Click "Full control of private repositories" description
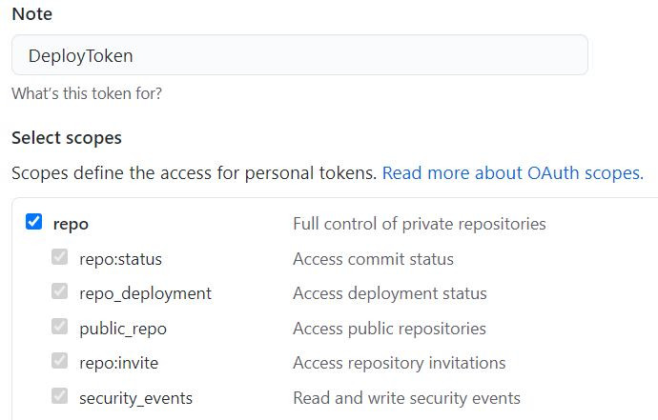The width and height of the screenshot is (658, 420). 419,224
